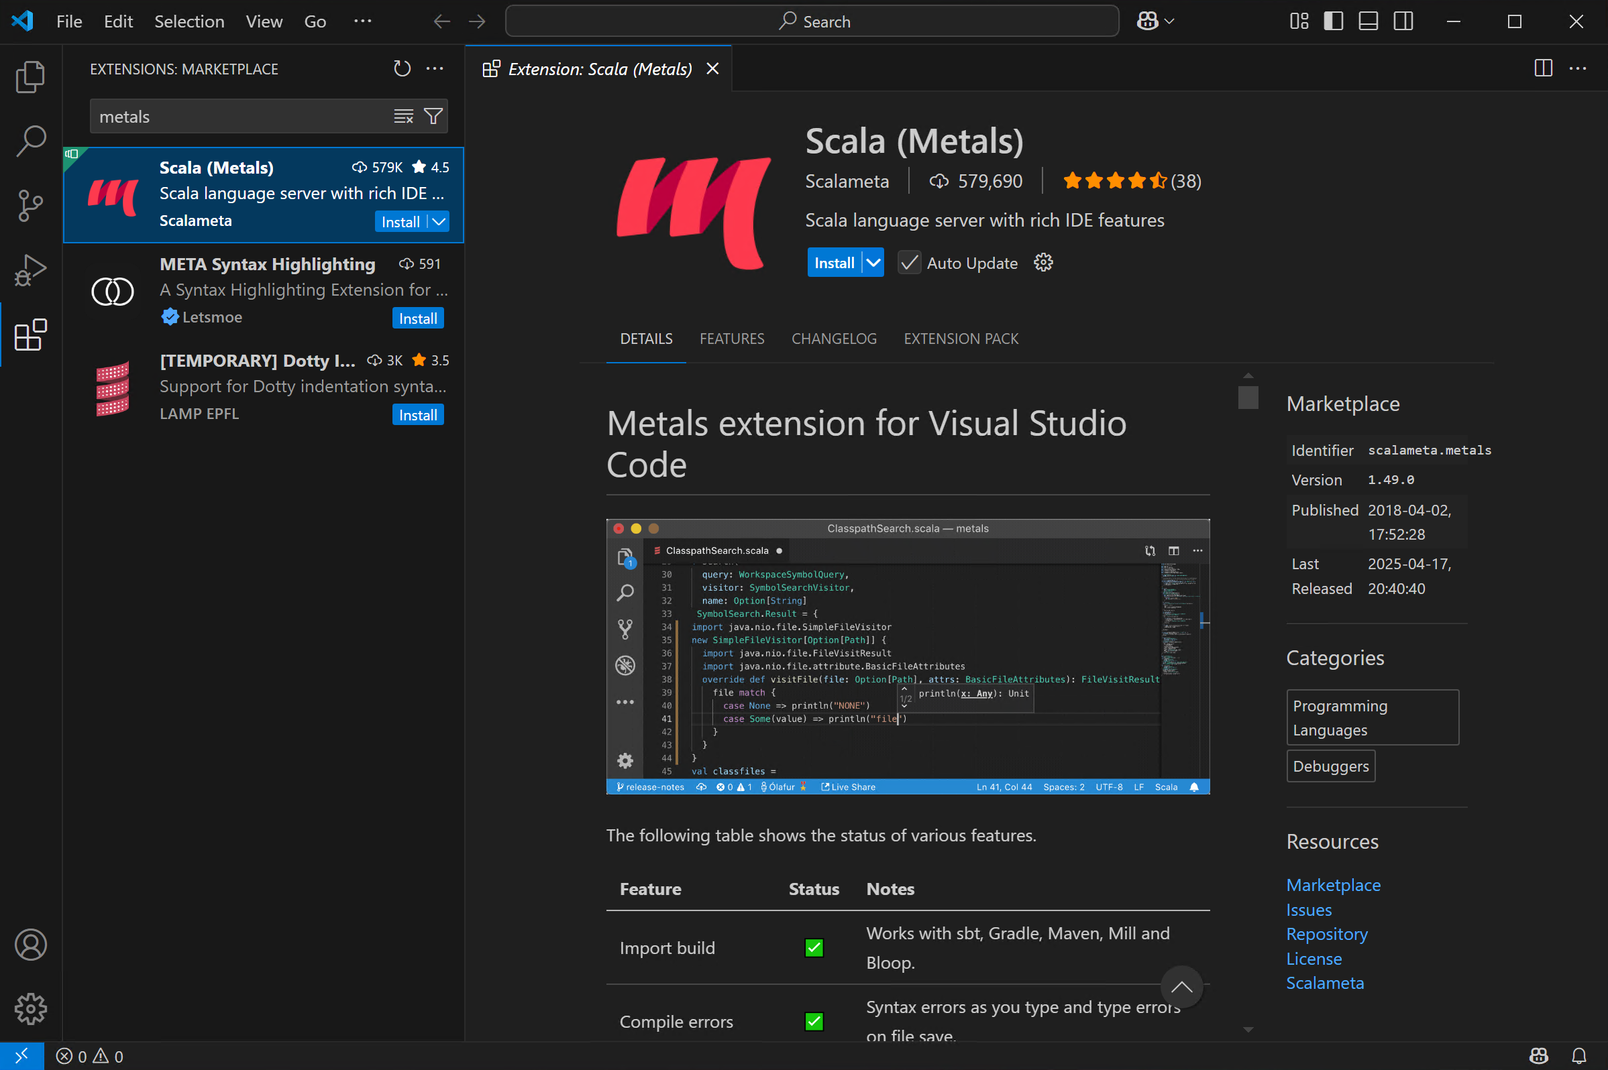The height and width of the screenshot is (1070, 1608).
Task: Open the Issues resource link
Action: [x=1309, y=910]
